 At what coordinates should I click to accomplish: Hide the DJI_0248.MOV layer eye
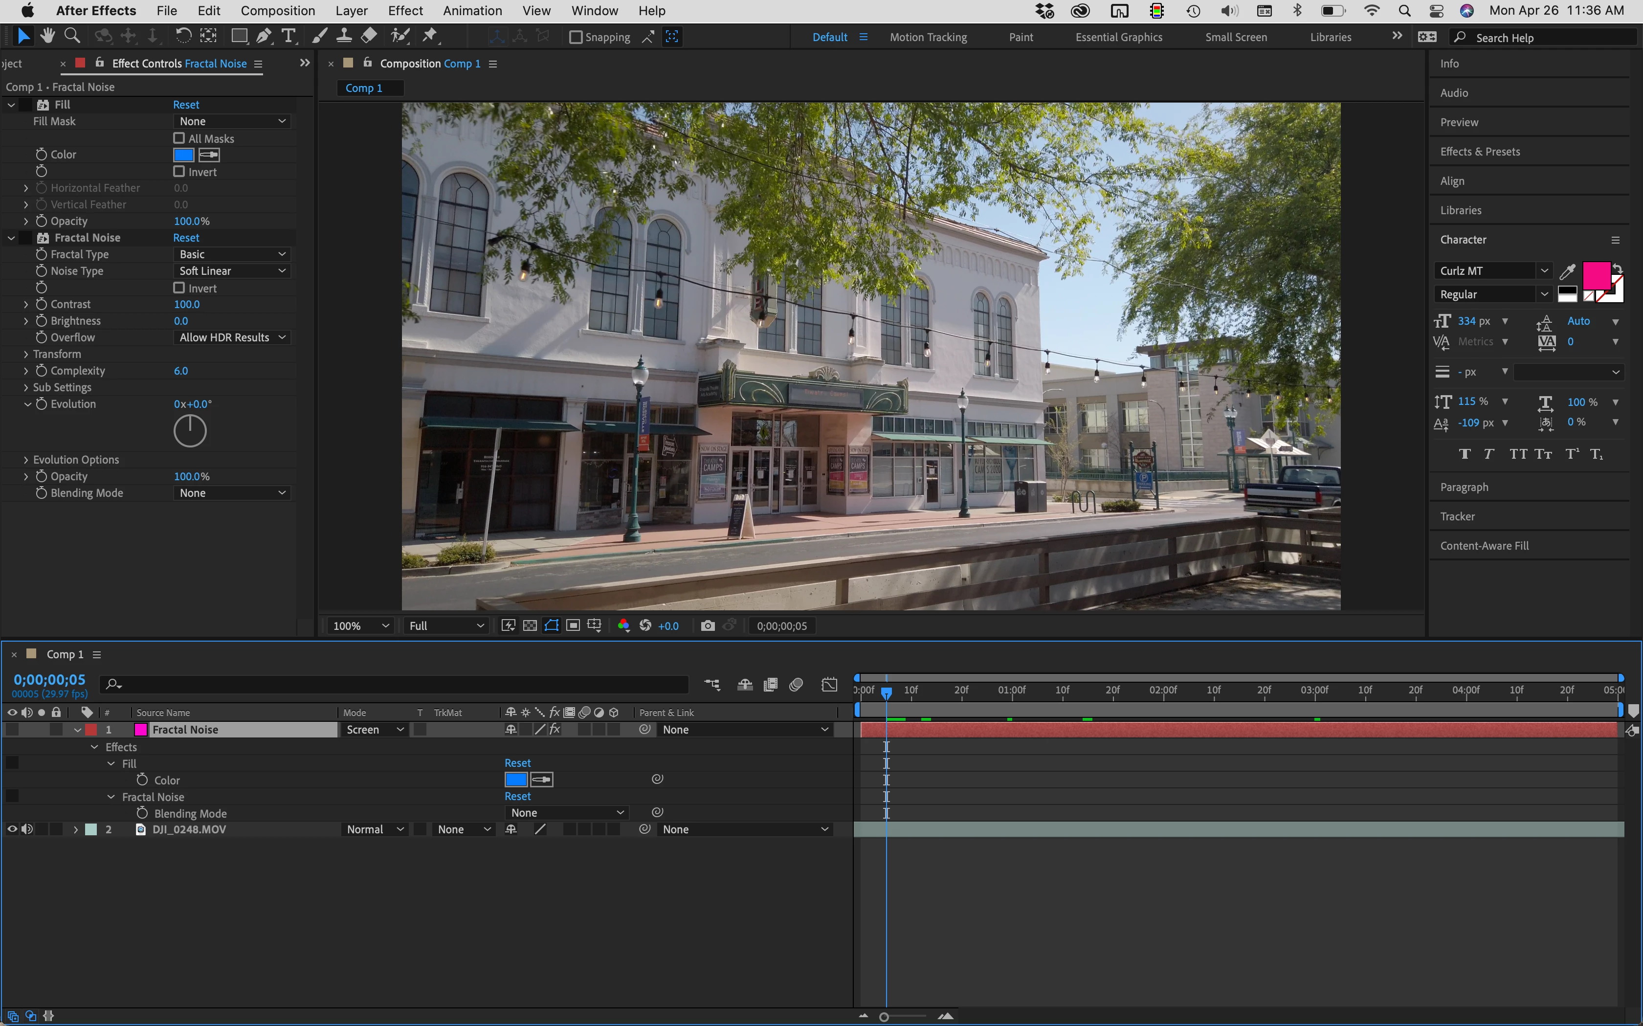12,829
